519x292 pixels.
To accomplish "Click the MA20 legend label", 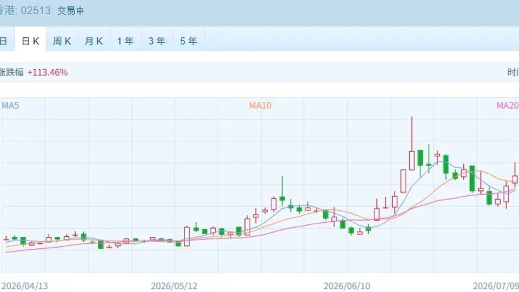I will [508, 105].
